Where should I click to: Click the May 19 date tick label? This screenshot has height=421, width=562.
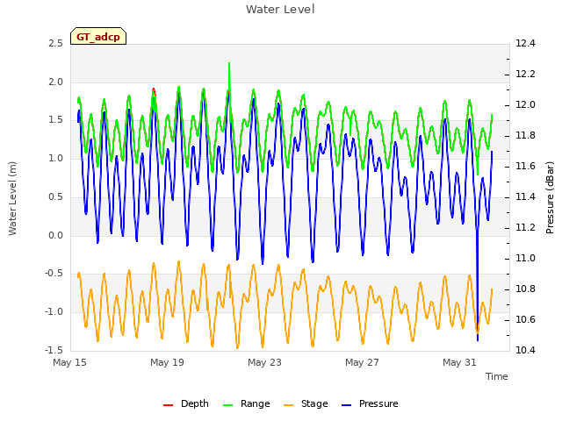(x=167, y=362)
